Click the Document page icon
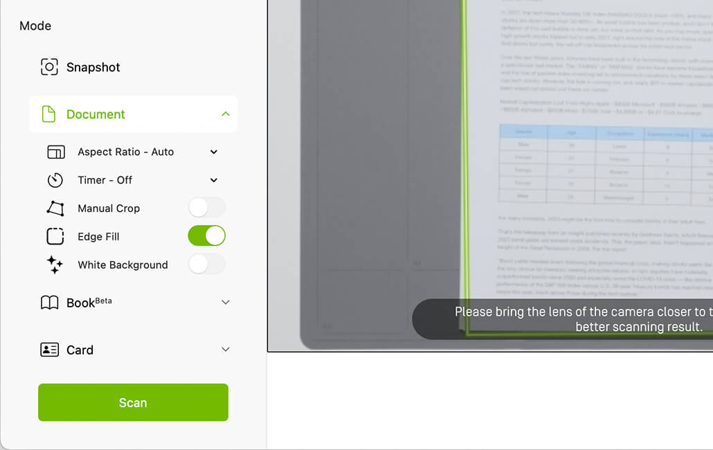The image size is (713, 450). click(48, 114)
